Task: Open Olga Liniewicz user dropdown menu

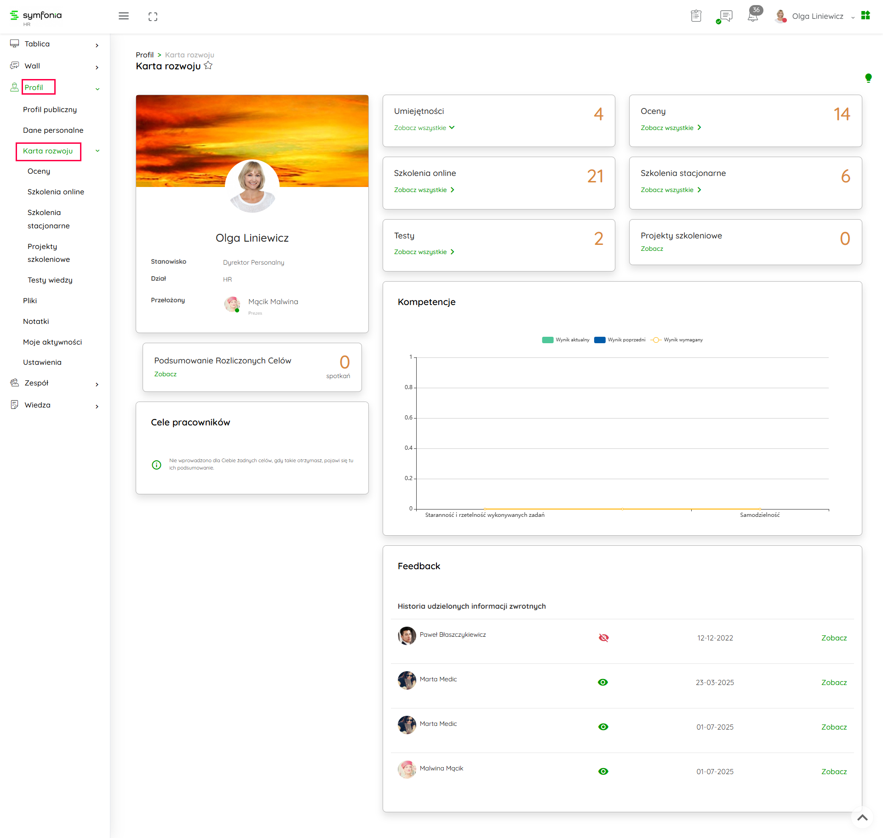Action: (818, 17)
